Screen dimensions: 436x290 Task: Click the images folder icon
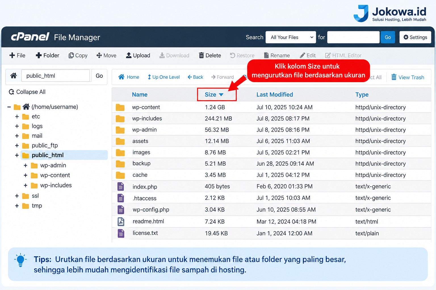click(120, 153)
